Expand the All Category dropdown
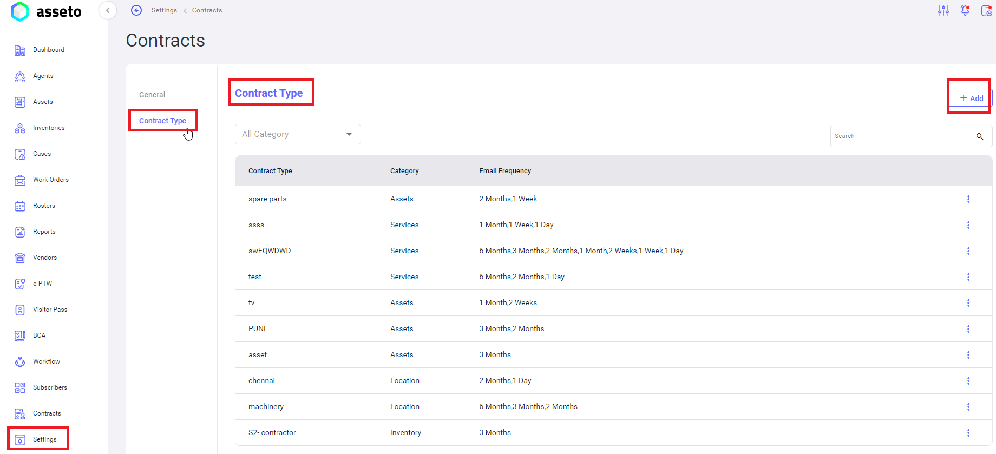Image resolution: width=996 pixels, height=454 pixels. coord(298,134)
